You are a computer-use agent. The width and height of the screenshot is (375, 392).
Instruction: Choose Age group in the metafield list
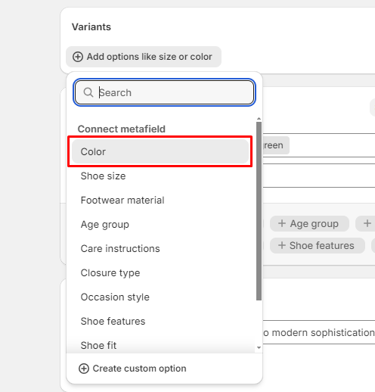[160, 224]
